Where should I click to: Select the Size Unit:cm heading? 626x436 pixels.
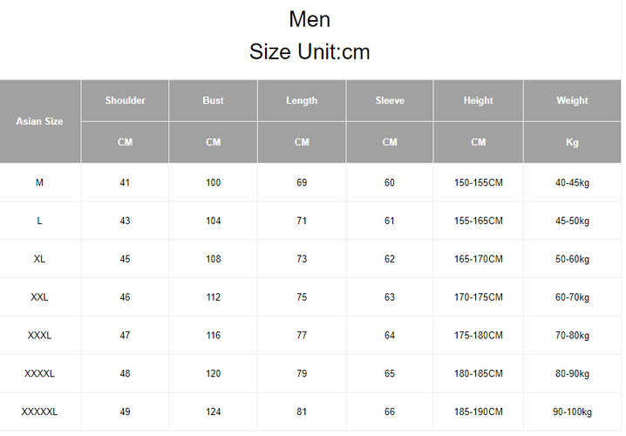[x=310, y=51]
